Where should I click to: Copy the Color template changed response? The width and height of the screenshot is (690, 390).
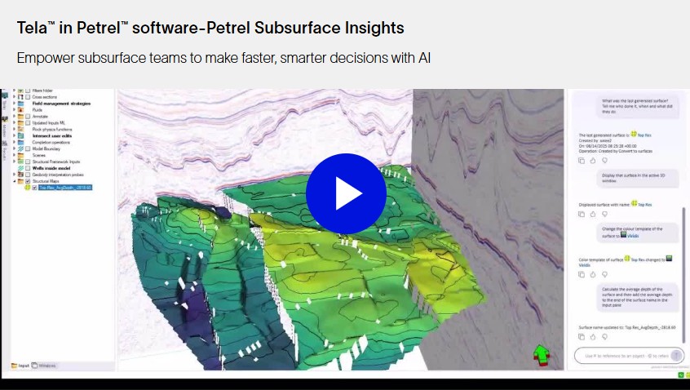click(x=582, y=274)
